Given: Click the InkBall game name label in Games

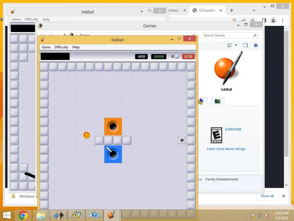Looking at the screenshot, I should 227,89.
